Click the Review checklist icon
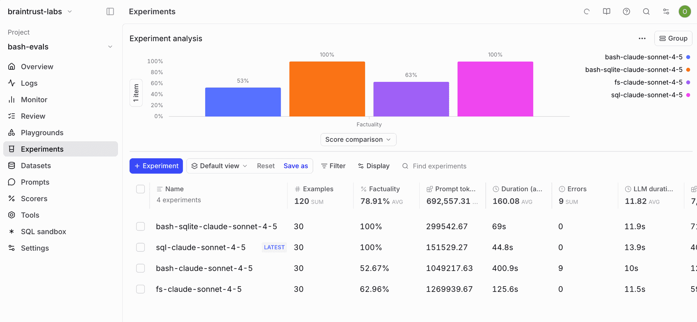Viewport: 697px width, 322px height. [x=12, y=116]
